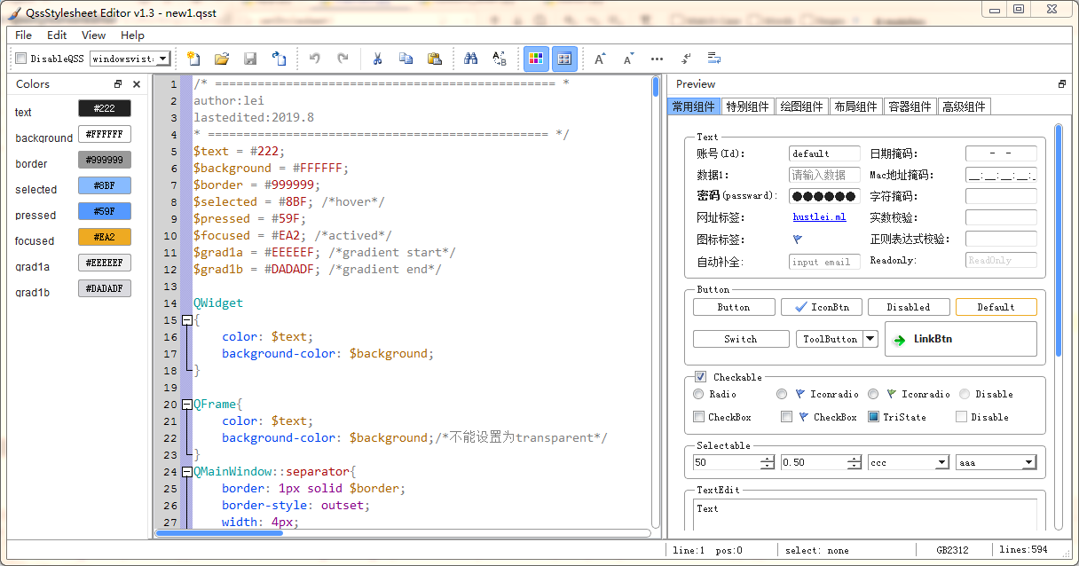
Task: Click the Default button in preview
Action: [x=996, y=307]
